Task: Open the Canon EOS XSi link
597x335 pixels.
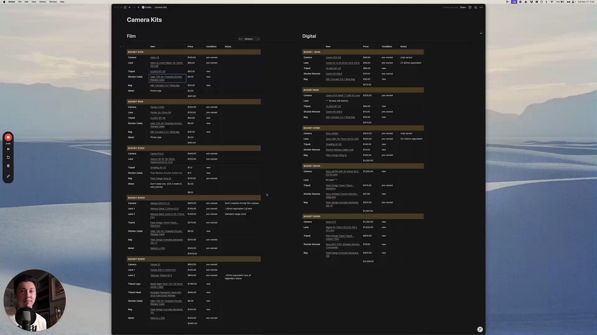Action: tap(333, 58)
